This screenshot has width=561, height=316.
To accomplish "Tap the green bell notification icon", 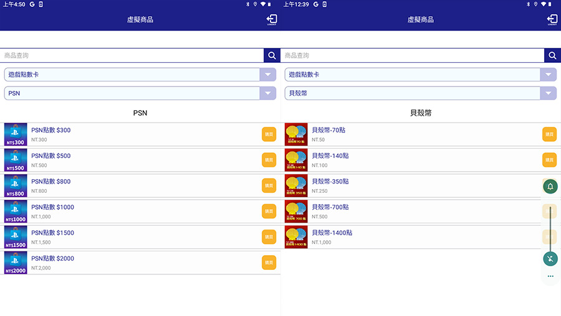I will (550, 187).
